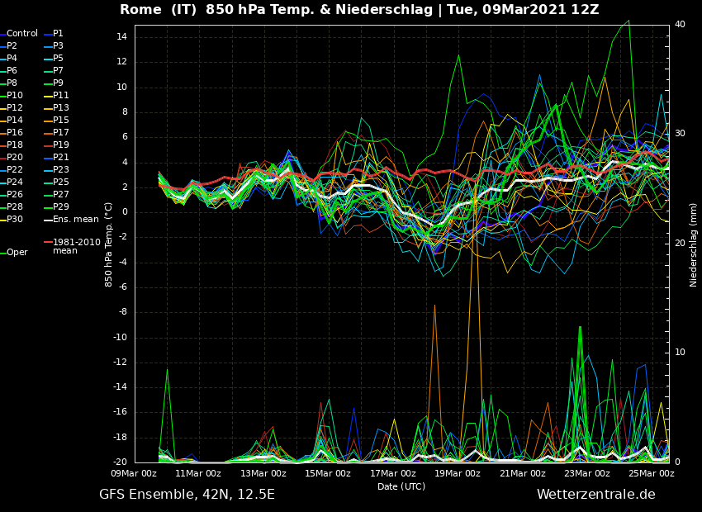
Task: Pick the '15Mar 00z' date label
Action: (328, 473)
